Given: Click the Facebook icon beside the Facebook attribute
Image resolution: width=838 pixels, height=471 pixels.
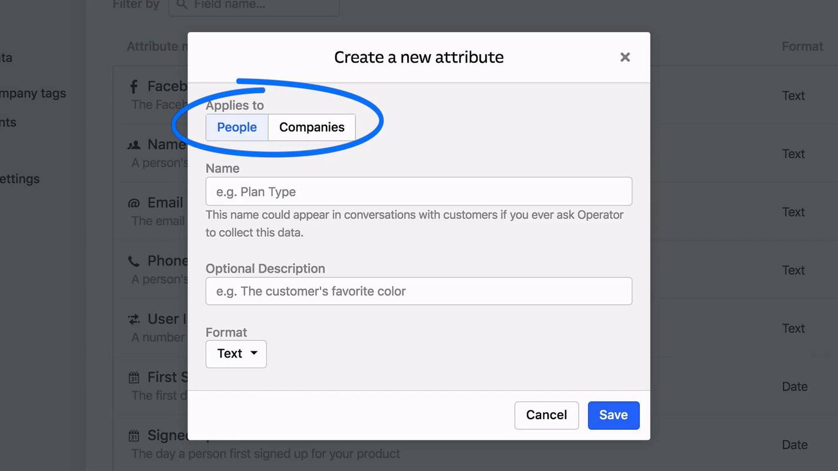Looking at the screenshot, I should coord(133,85).
